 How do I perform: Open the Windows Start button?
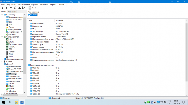pyautogui.click(x=3, y=102)
